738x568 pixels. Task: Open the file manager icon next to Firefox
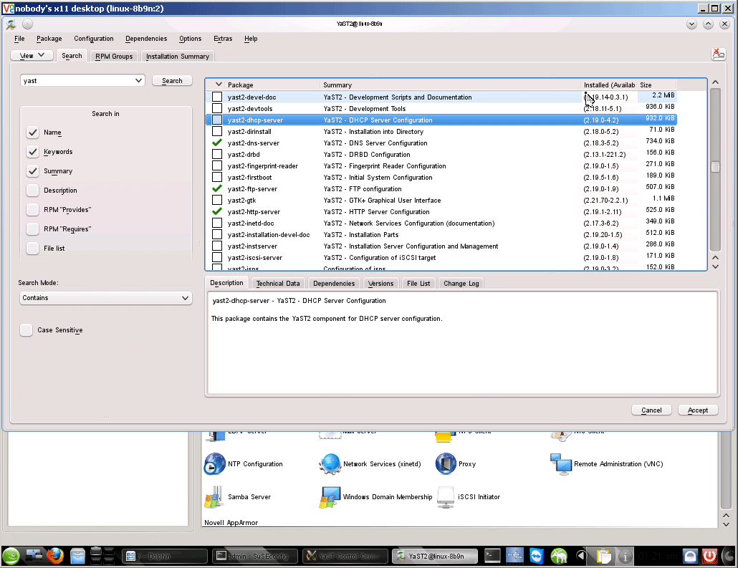(77, 557)
